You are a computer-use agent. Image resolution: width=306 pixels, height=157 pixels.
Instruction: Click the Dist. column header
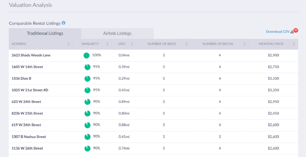(x=122, y=44)
